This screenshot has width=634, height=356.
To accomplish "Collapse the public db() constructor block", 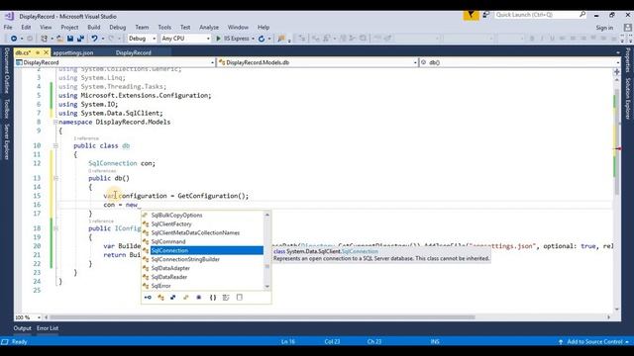I will click(55, 178).
